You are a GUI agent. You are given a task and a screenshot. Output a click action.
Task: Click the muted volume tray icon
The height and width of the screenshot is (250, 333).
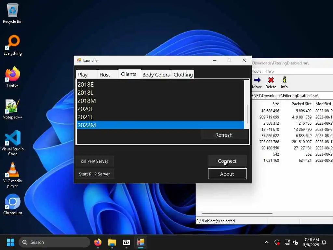pos(296,242)
